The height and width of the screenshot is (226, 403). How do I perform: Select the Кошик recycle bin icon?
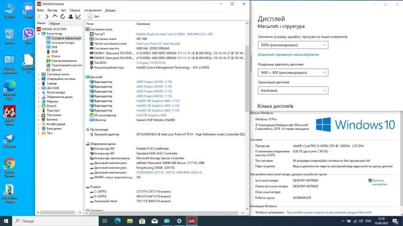(9, 36)
